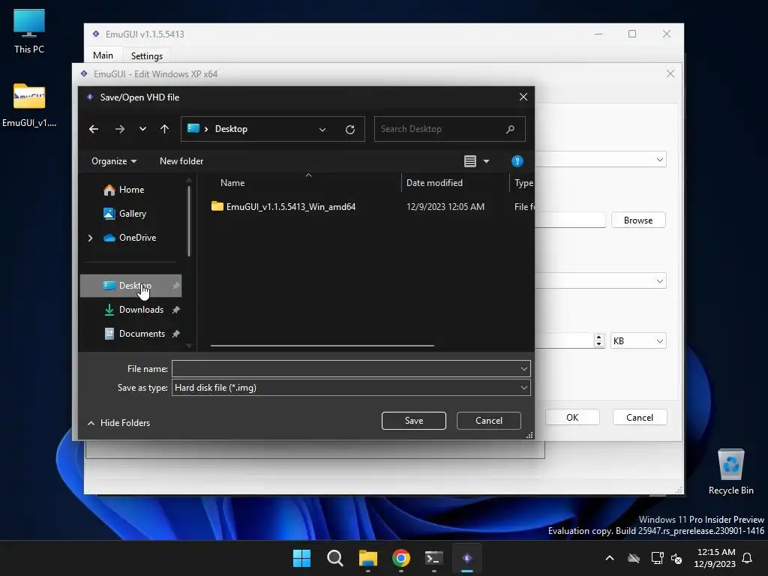Switch to Main tab in EmuGUI

(x=103, y=55)
